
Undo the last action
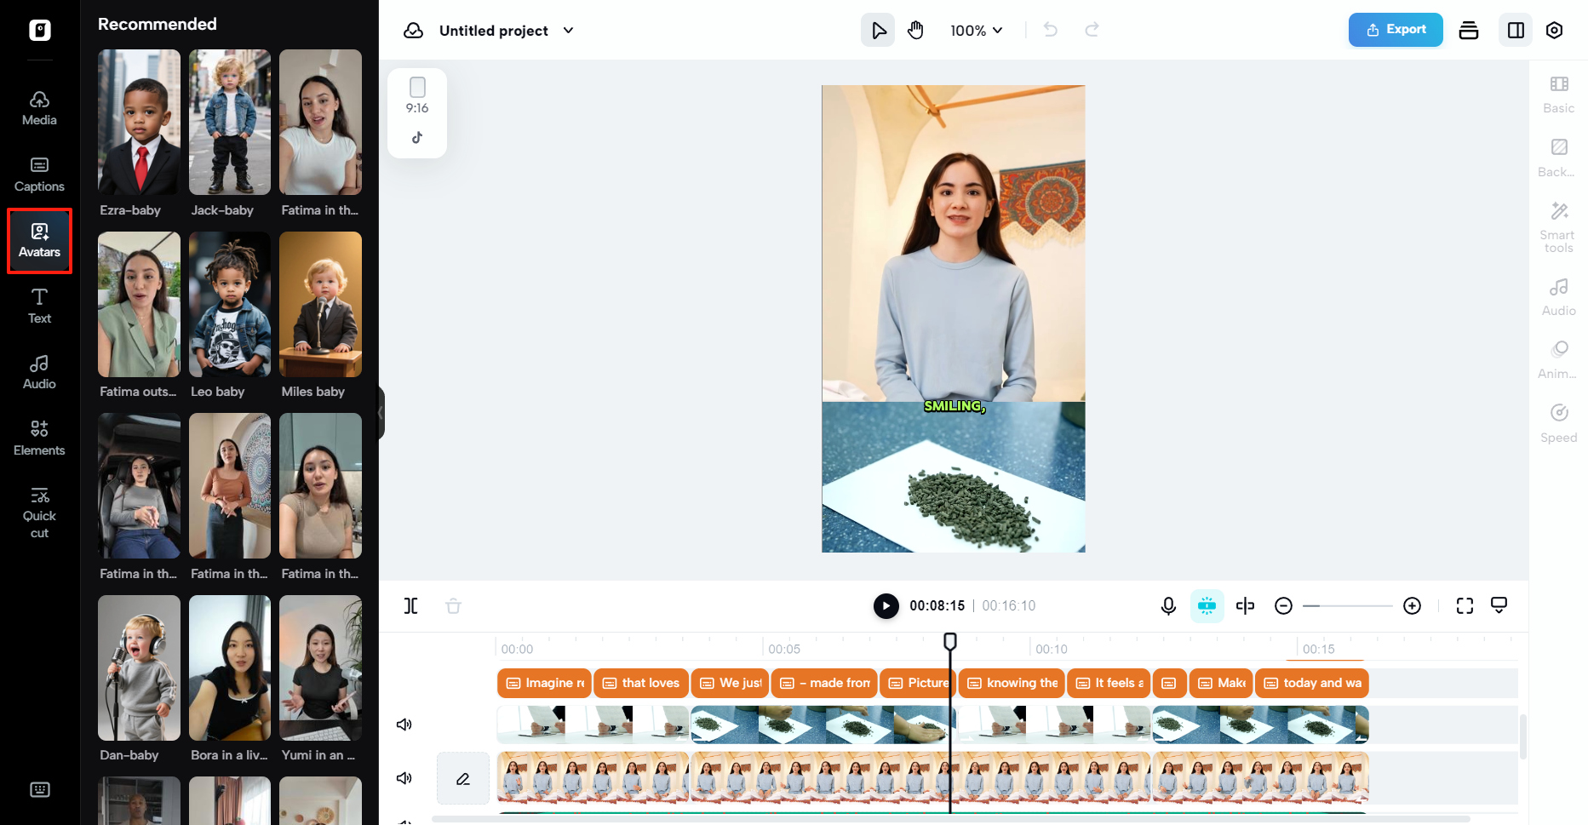[1051, 31]
